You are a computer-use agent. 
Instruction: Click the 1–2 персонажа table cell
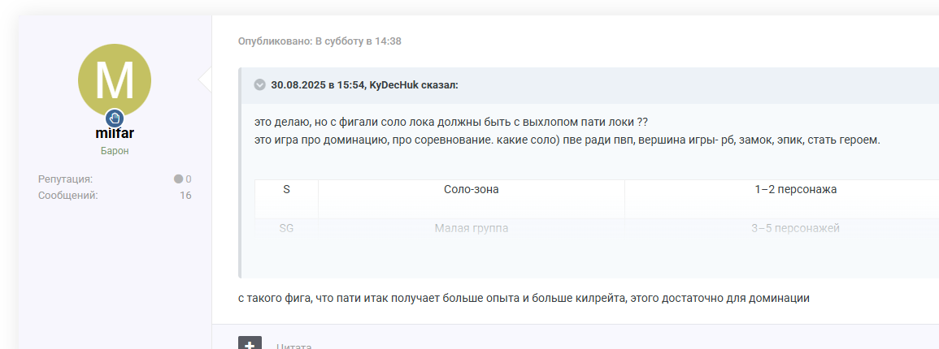tap(795, 189)
